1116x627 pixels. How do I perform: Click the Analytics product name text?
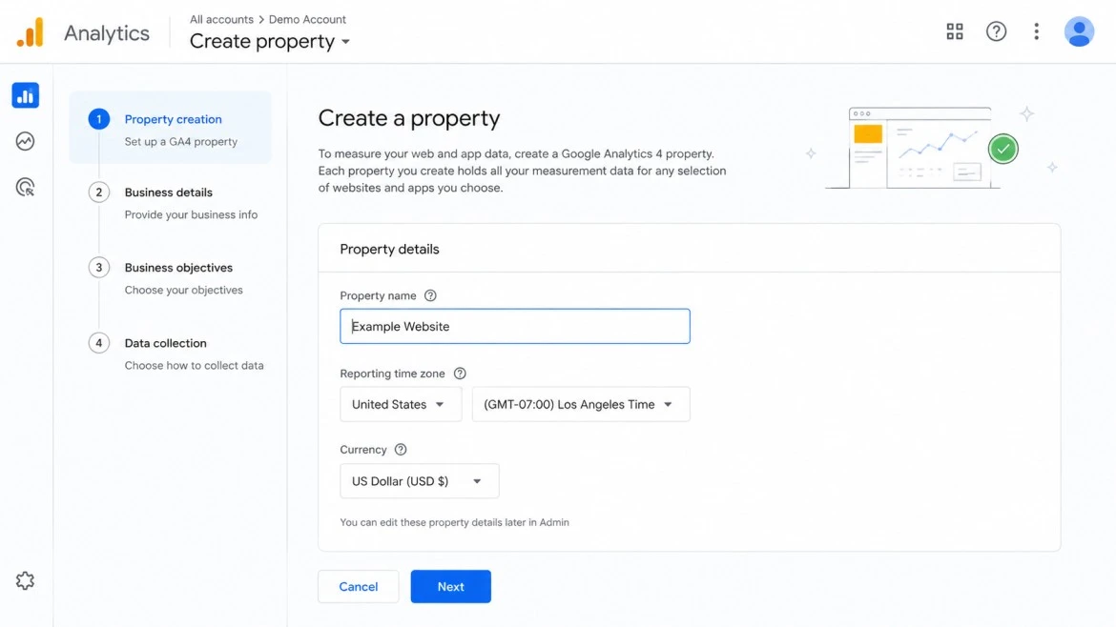click(107, 32)
